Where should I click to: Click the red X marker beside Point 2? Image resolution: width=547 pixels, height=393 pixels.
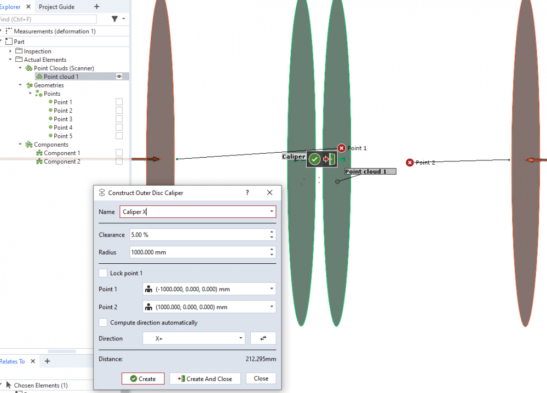(410, 163)
